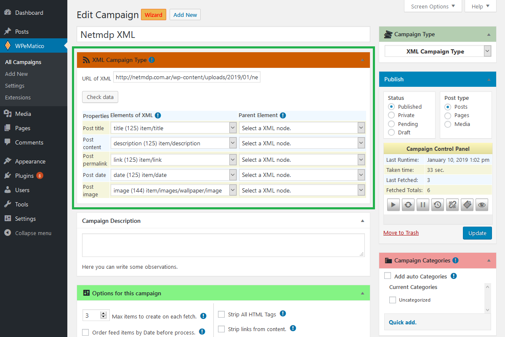Click info icon beside Strip All HTML Tags

tap(283, 314)
